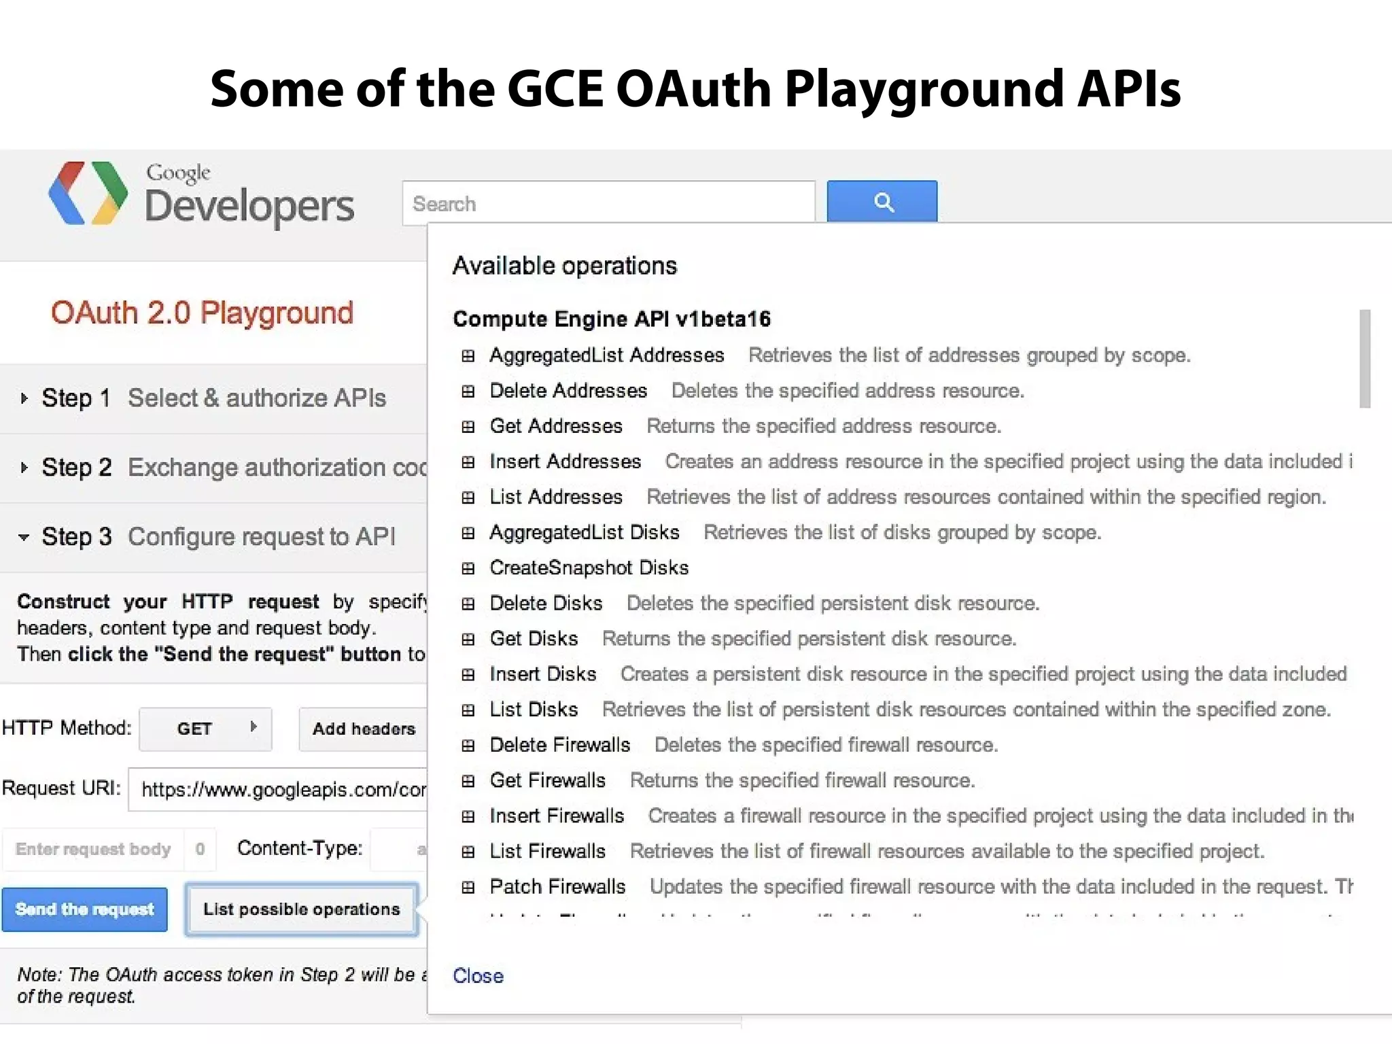1392x1044 pixels.
Task: Click the blue search magnifier button
Action: click(x=882, y=201)
